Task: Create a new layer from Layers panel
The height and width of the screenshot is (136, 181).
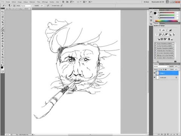Action: 174,134
